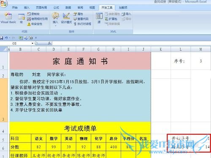Undo the last action
This screenshot has height=158, width=211.
pos(6,38)
